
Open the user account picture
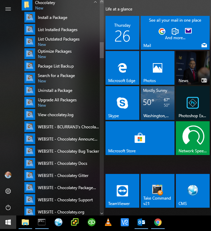pos(8,175)
